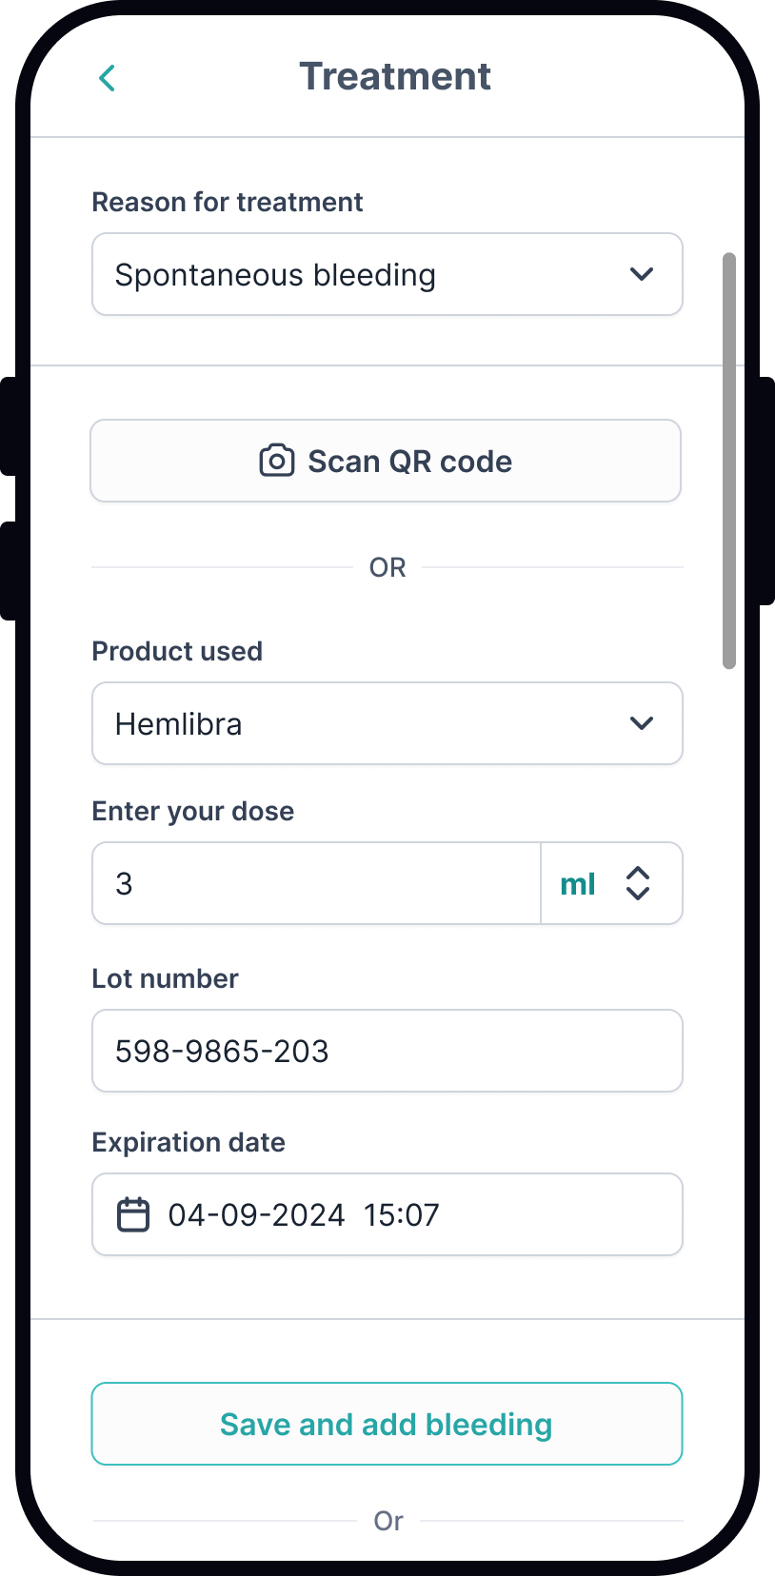Click the Expiration date label
Image resolution: width=775 pixels, height=1576 pixels.
(189, 1142)
